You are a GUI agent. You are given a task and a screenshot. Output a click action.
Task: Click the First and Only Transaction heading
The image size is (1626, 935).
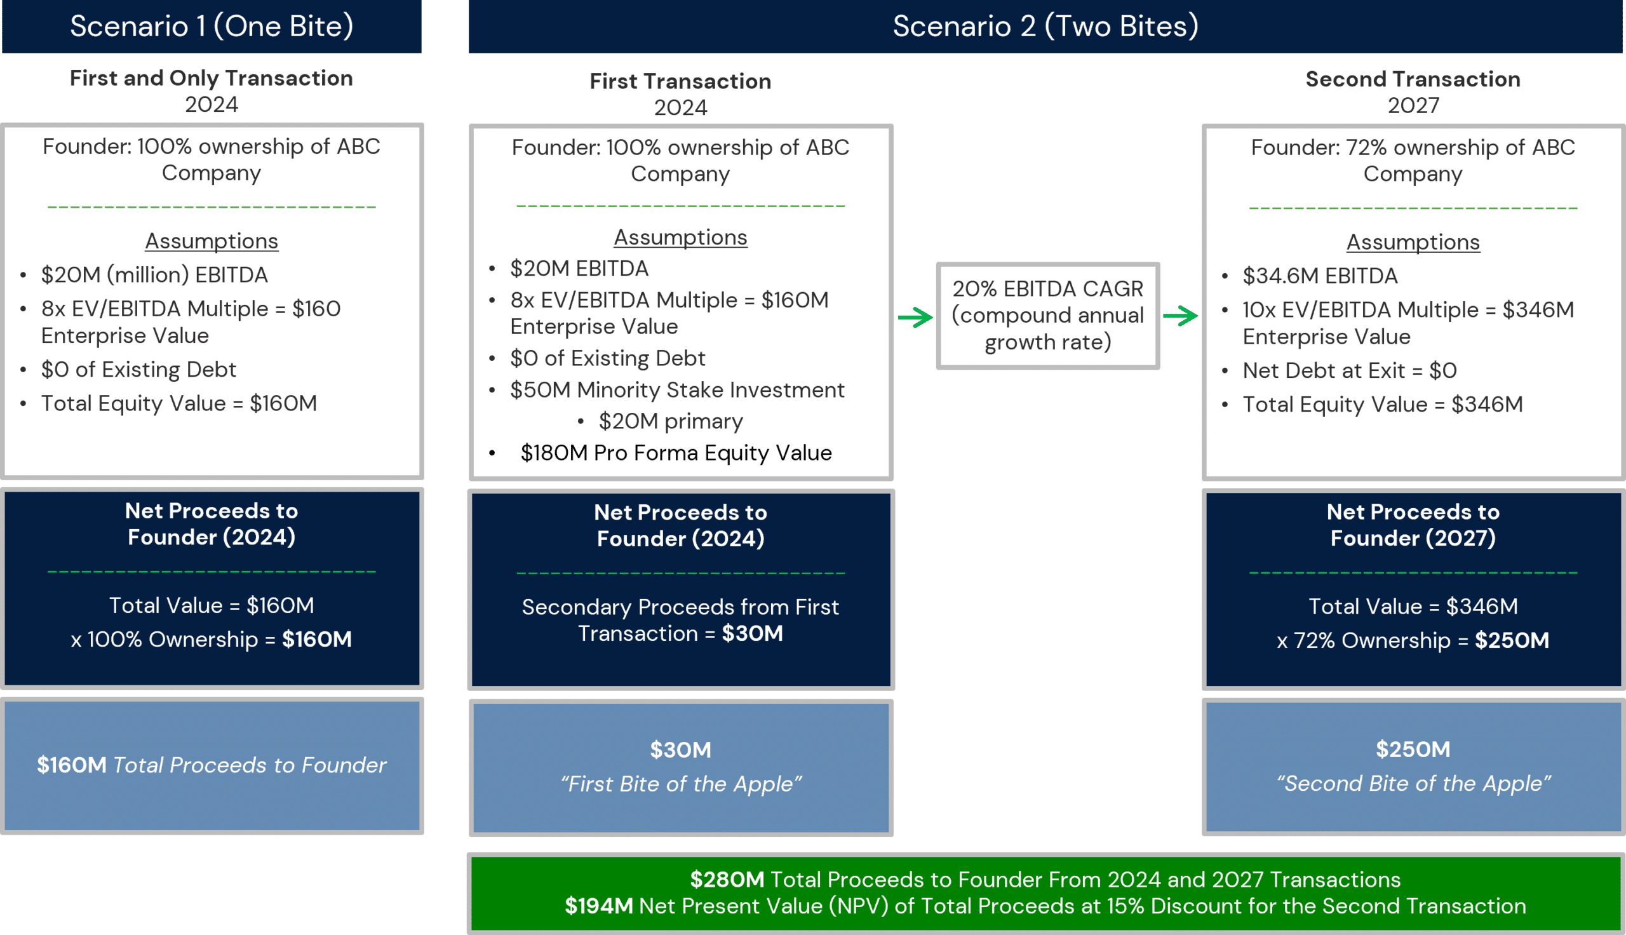coord(212,91)
